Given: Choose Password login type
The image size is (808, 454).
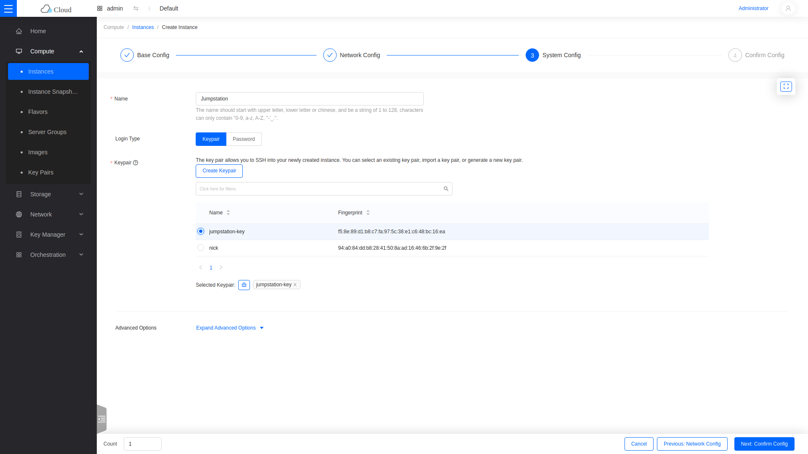Looking at the screenshot, I should tap(244, 139).
